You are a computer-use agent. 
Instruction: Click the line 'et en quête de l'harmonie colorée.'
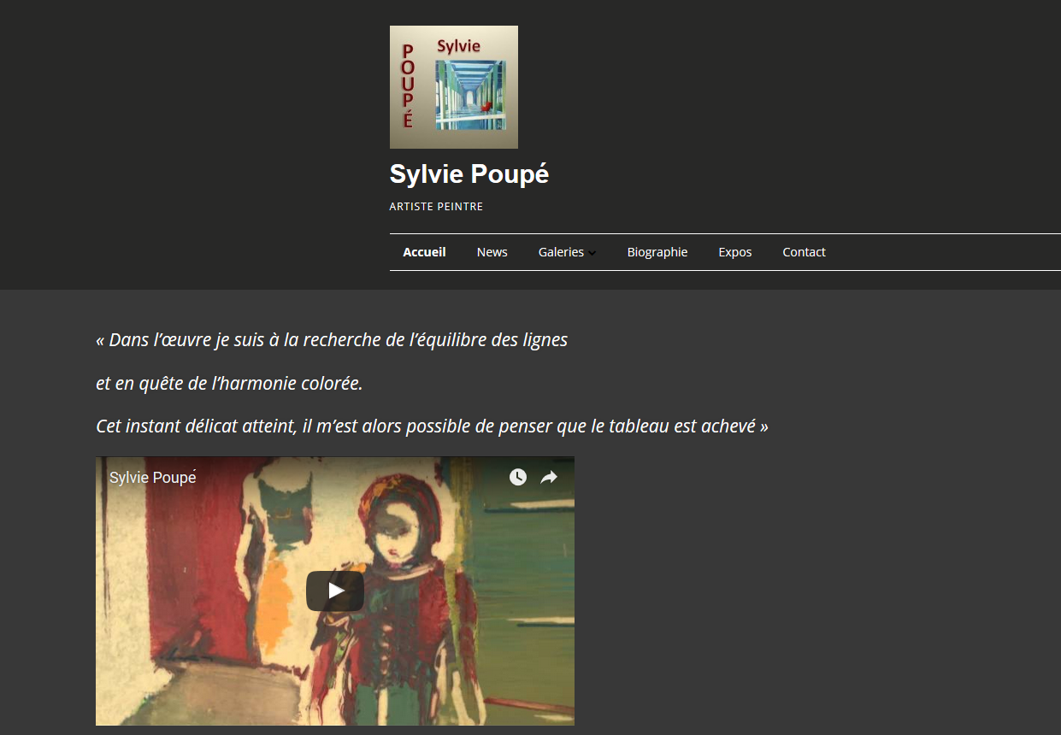(229, 384)
